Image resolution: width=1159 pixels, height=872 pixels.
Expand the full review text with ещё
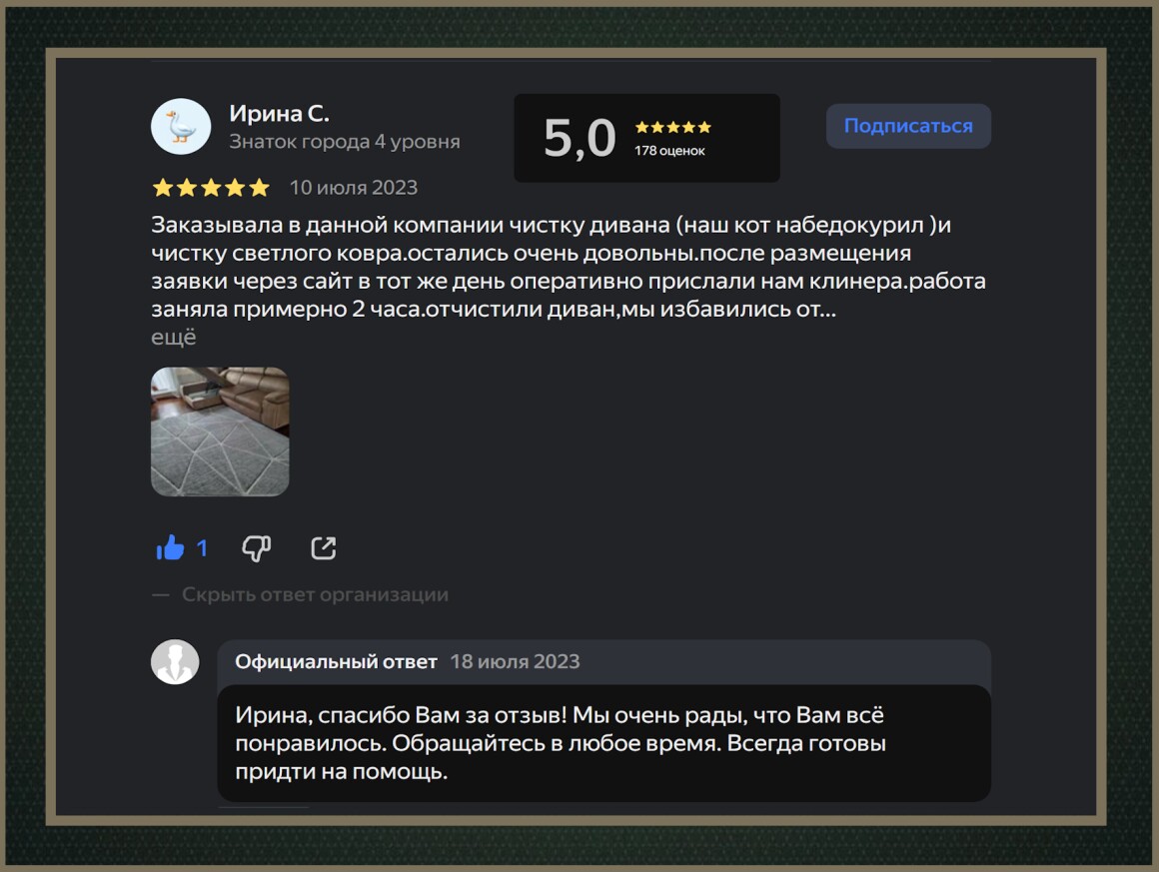coord(174,337)
